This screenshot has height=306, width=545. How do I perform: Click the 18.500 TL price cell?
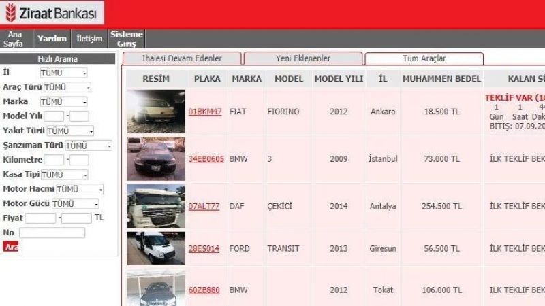point(441,112)
